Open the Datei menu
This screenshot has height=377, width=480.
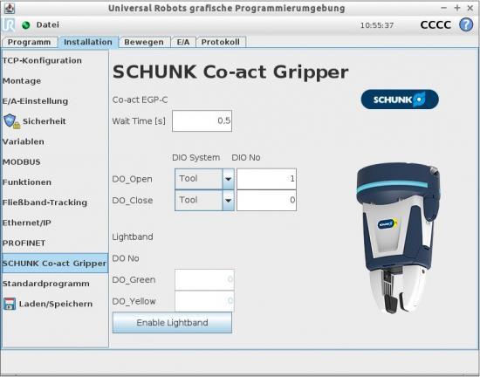pyautogui.click(x=48, y=24)
